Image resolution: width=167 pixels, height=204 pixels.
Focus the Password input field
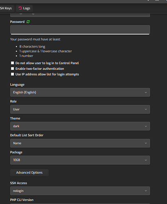tap(80, 29)
